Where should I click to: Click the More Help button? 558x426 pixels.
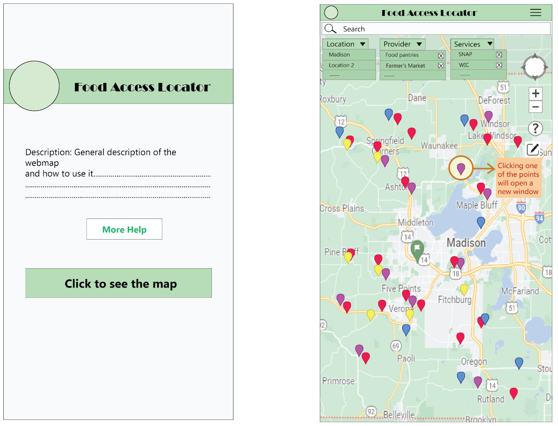click(x=124, y=229)
